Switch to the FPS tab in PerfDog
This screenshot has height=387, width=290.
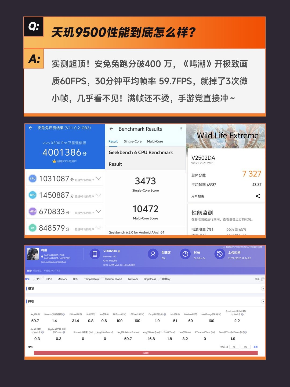[38, 279]
